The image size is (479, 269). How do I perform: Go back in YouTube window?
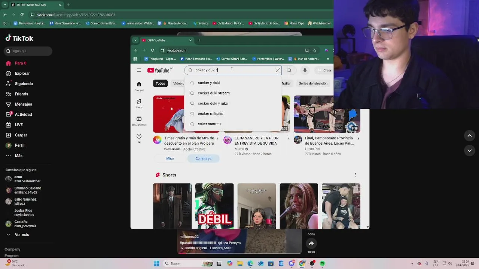136,50
